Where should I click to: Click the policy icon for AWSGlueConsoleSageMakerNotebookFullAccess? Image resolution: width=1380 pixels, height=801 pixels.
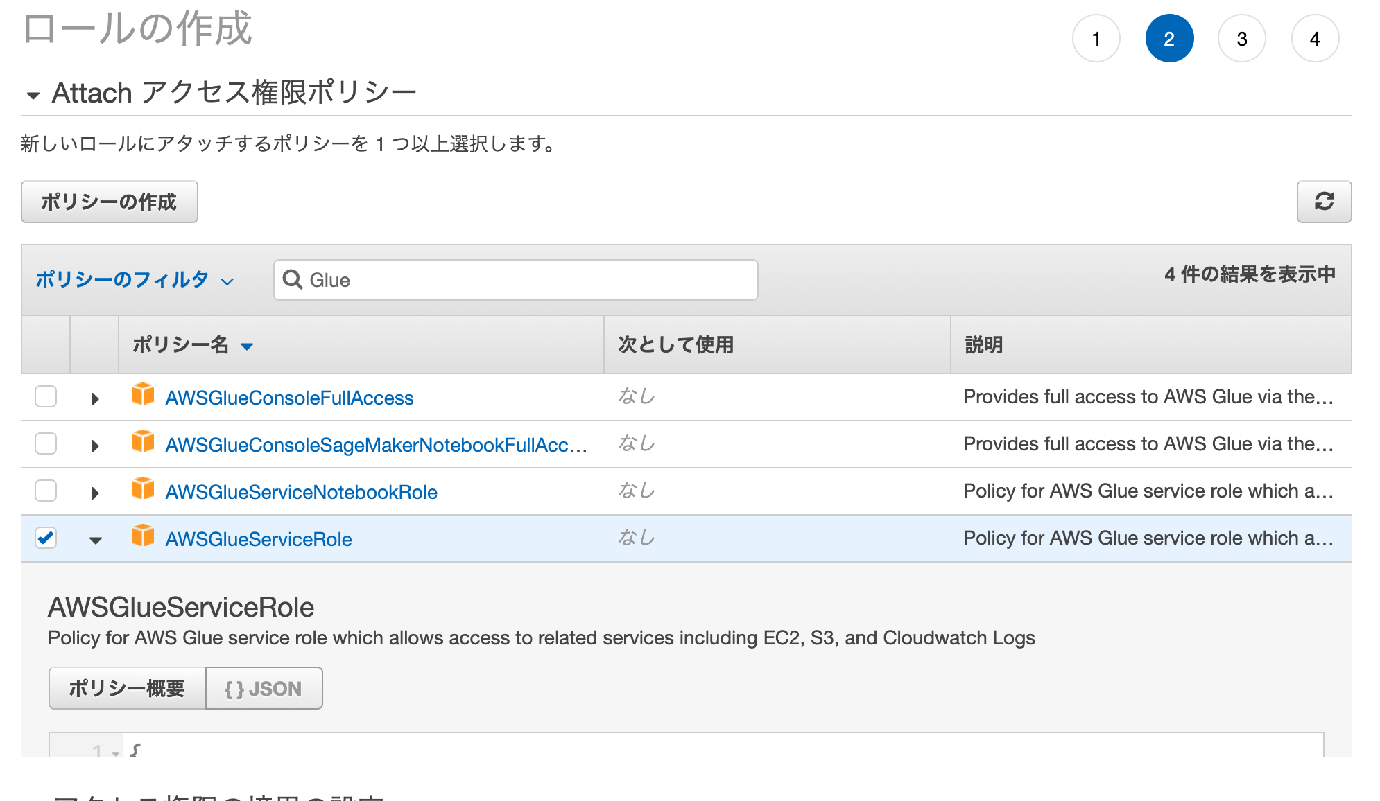(143, 442)
